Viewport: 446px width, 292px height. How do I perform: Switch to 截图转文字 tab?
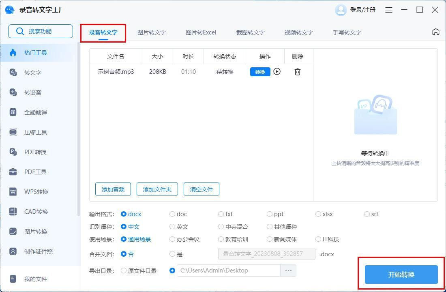click(250, 32)
